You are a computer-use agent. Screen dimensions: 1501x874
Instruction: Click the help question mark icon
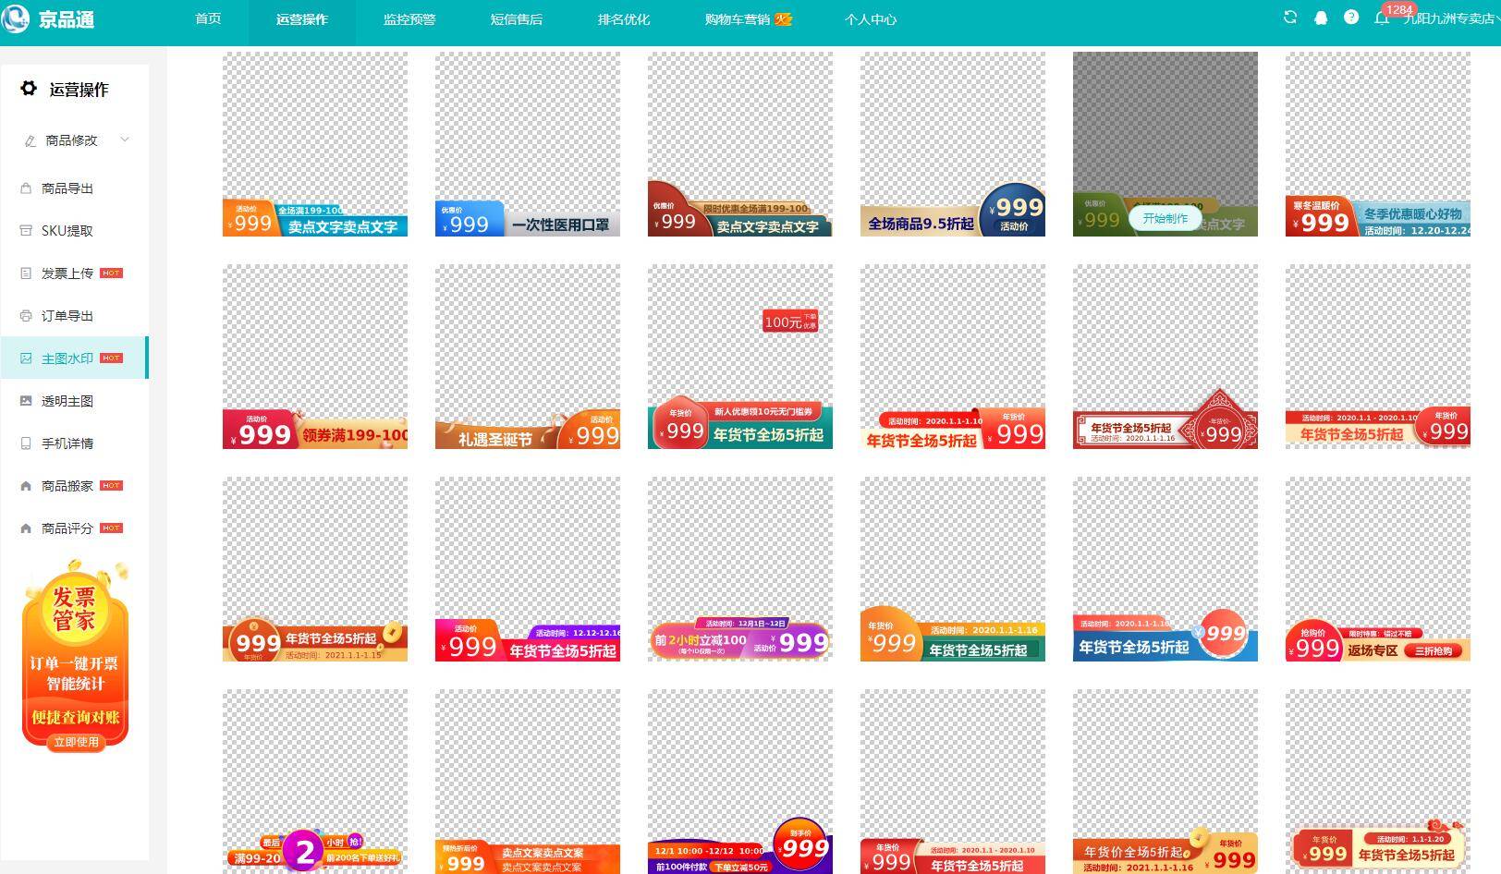pos(1351,18)
